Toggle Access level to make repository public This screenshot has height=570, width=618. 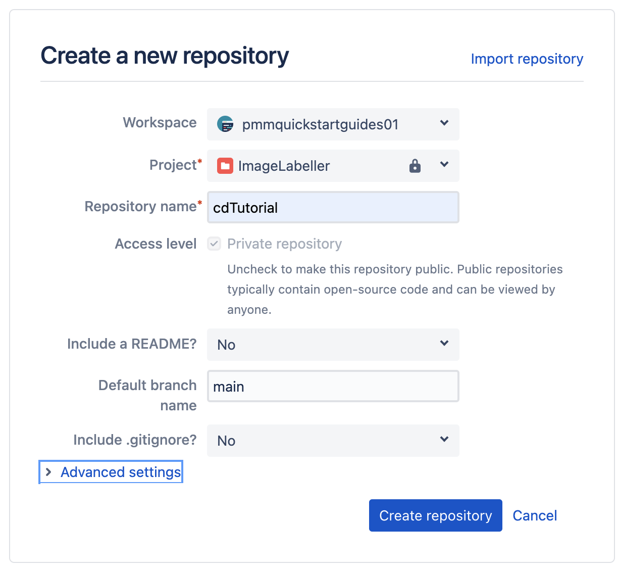[214, 244]
